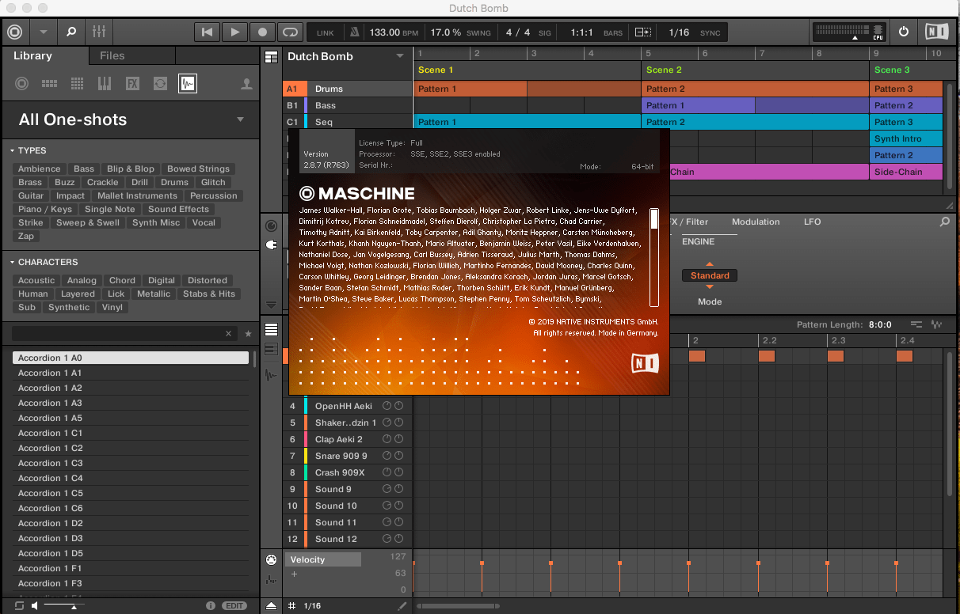
Task: Open the Modulation page tab
Action: (x=756, y=222)
